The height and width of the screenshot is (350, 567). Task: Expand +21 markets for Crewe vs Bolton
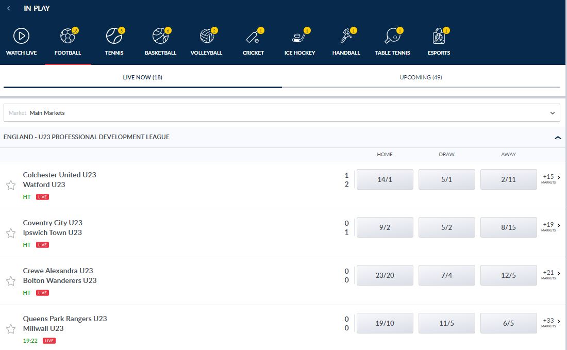551,274
